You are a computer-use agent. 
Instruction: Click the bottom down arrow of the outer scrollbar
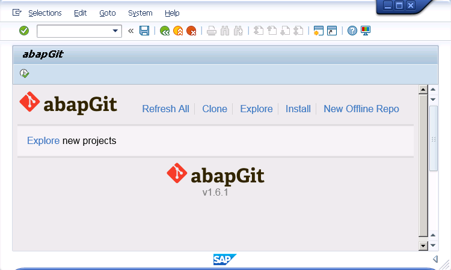point(433,245)
